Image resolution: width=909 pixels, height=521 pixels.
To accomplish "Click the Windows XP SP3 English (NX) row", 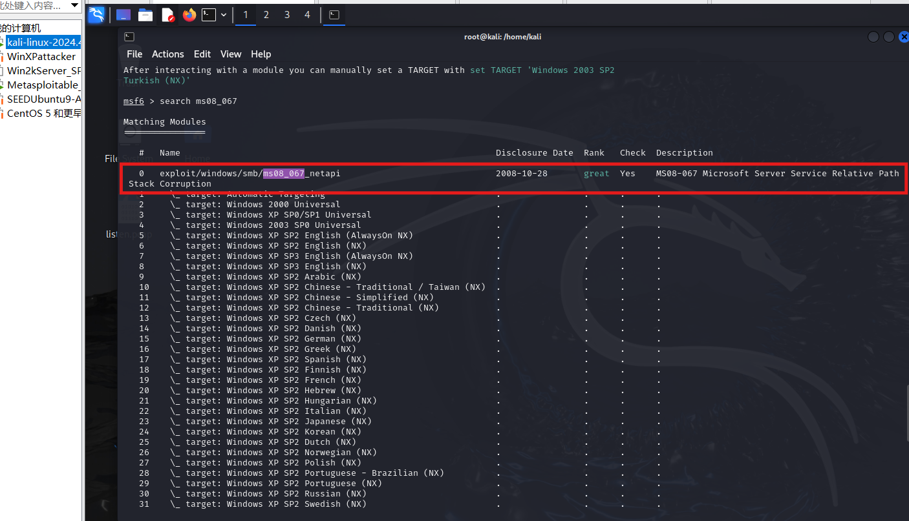I will [253, 266].
